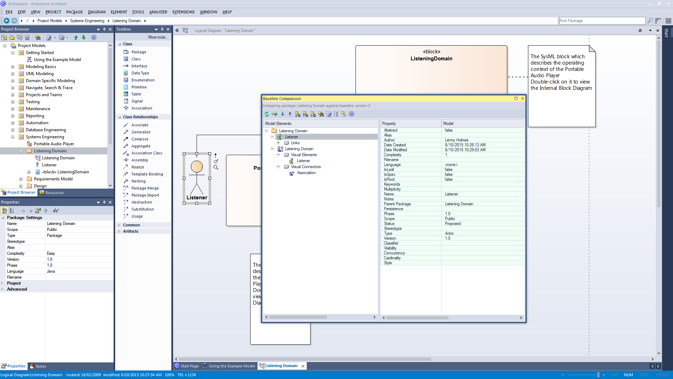The height and width of the screenshot is (379, 673).
Task: Click the zoom slider handle in status bar
Action: [598, 375]
